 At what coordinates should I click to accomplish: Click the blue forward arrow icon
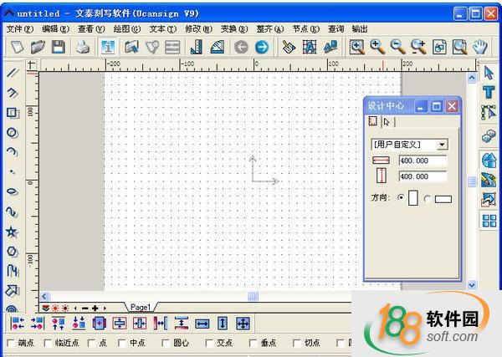262,48
